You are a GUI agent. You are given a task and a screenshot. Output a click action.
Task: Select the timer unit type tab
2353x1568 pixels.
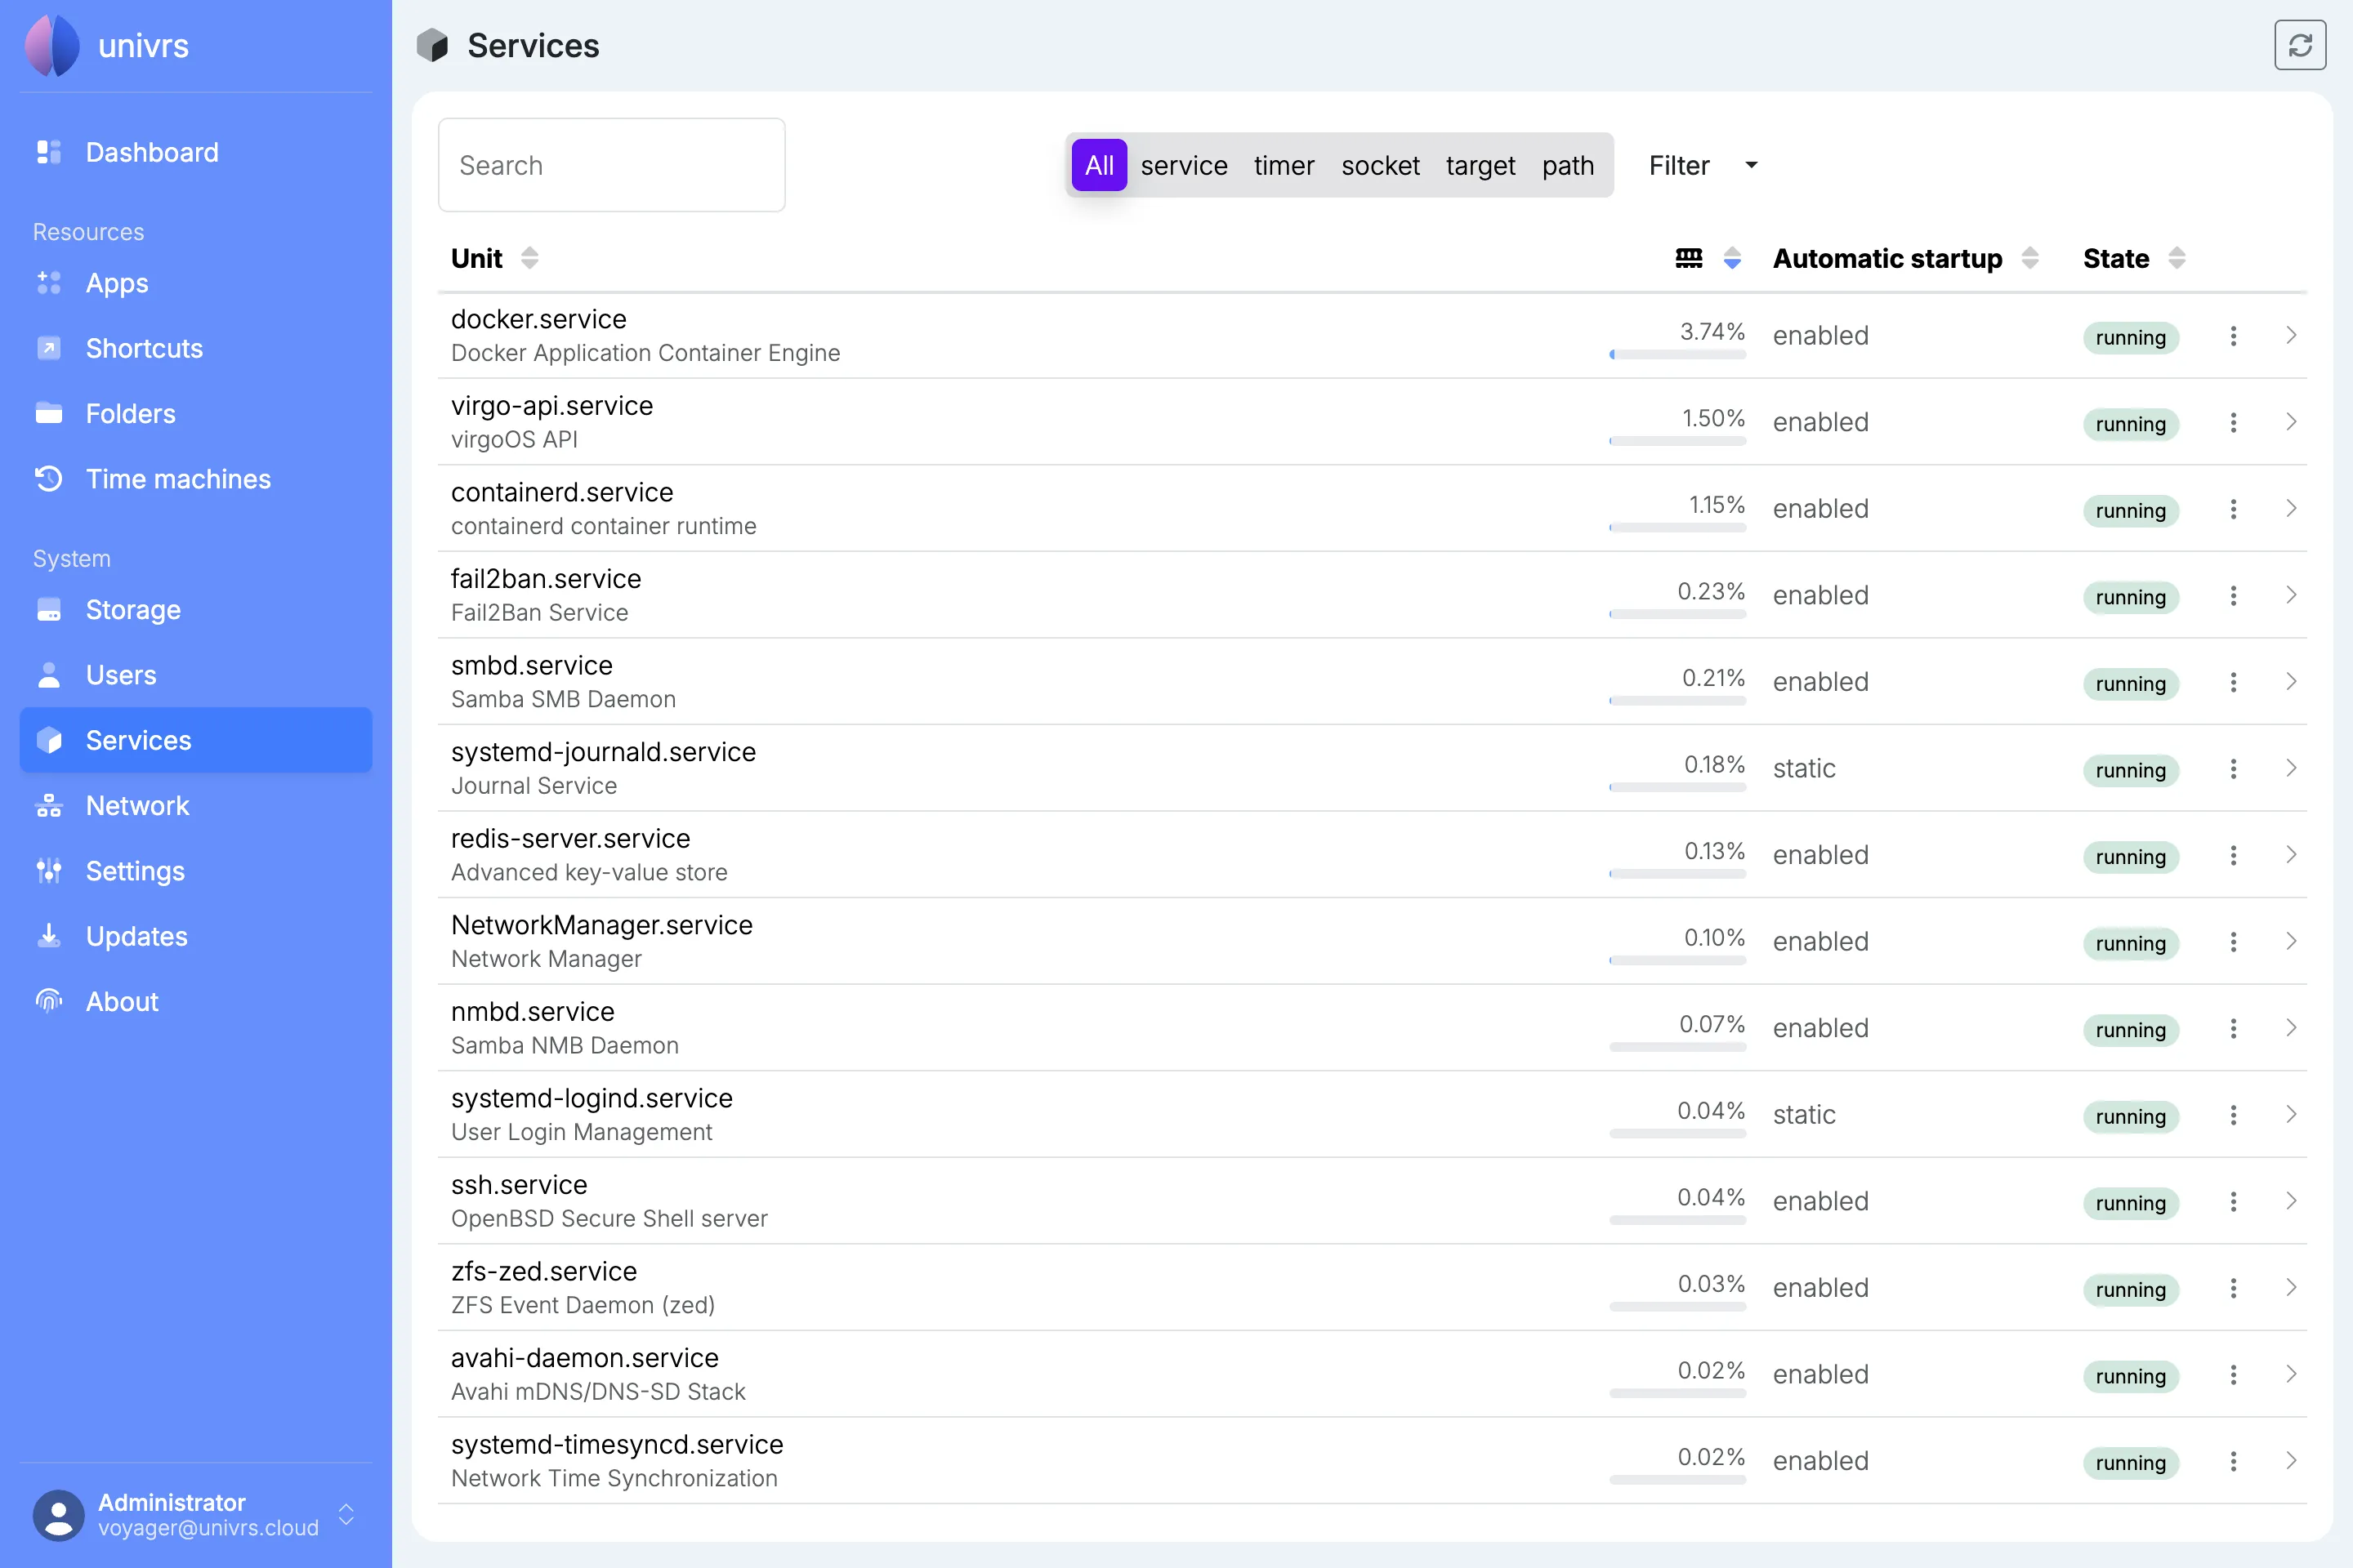point(1284,165)
